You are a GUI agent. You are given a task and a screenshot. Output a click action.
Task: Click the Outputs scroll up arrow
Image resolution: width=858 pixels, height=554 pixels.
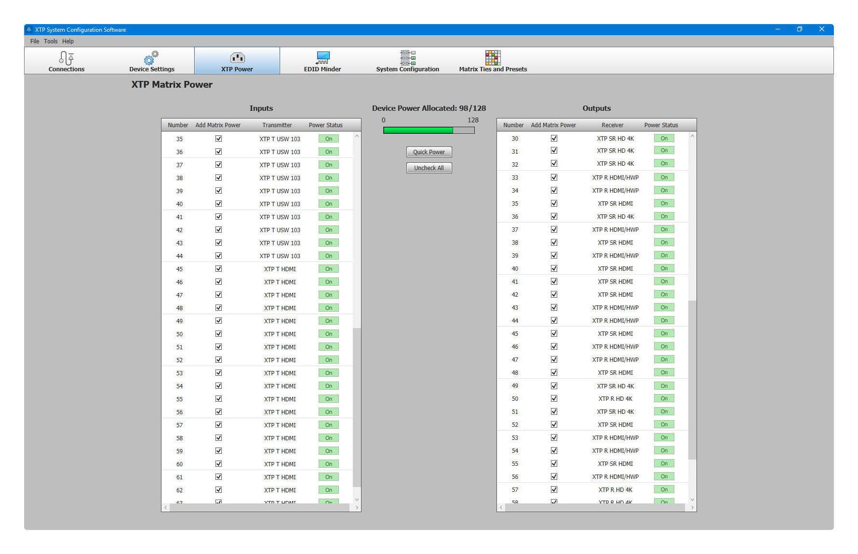[692, 136]
